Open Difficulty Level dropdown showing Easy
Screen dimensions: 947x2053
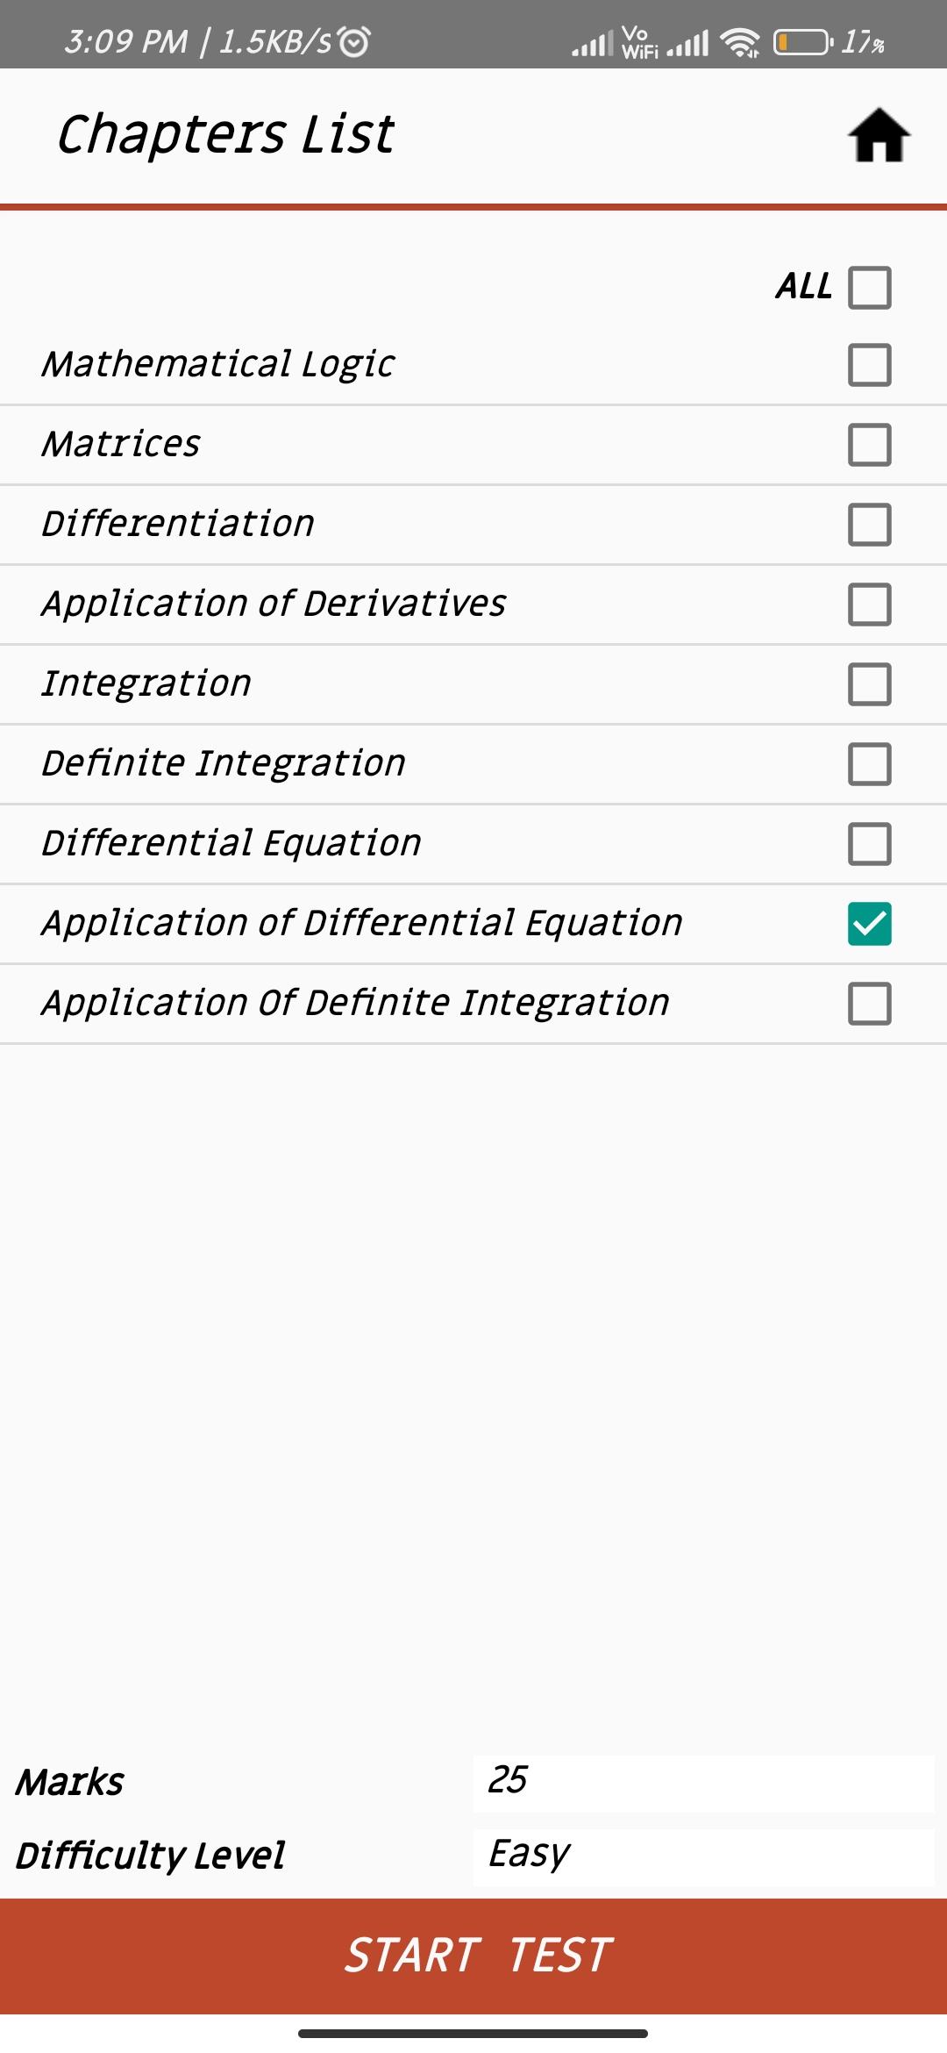(x=703, y=1857)
